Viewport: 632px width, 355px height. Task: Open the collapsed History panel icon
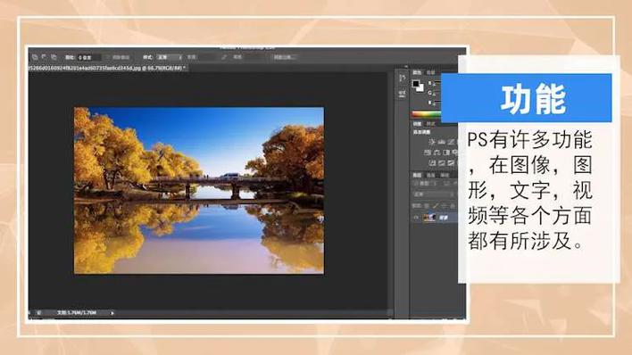pos(403,78)
